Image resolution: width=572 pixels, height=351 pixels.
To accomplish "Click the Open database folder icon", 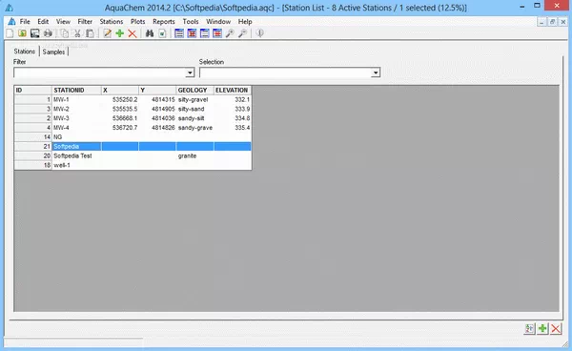I will [x=22, y=33].
